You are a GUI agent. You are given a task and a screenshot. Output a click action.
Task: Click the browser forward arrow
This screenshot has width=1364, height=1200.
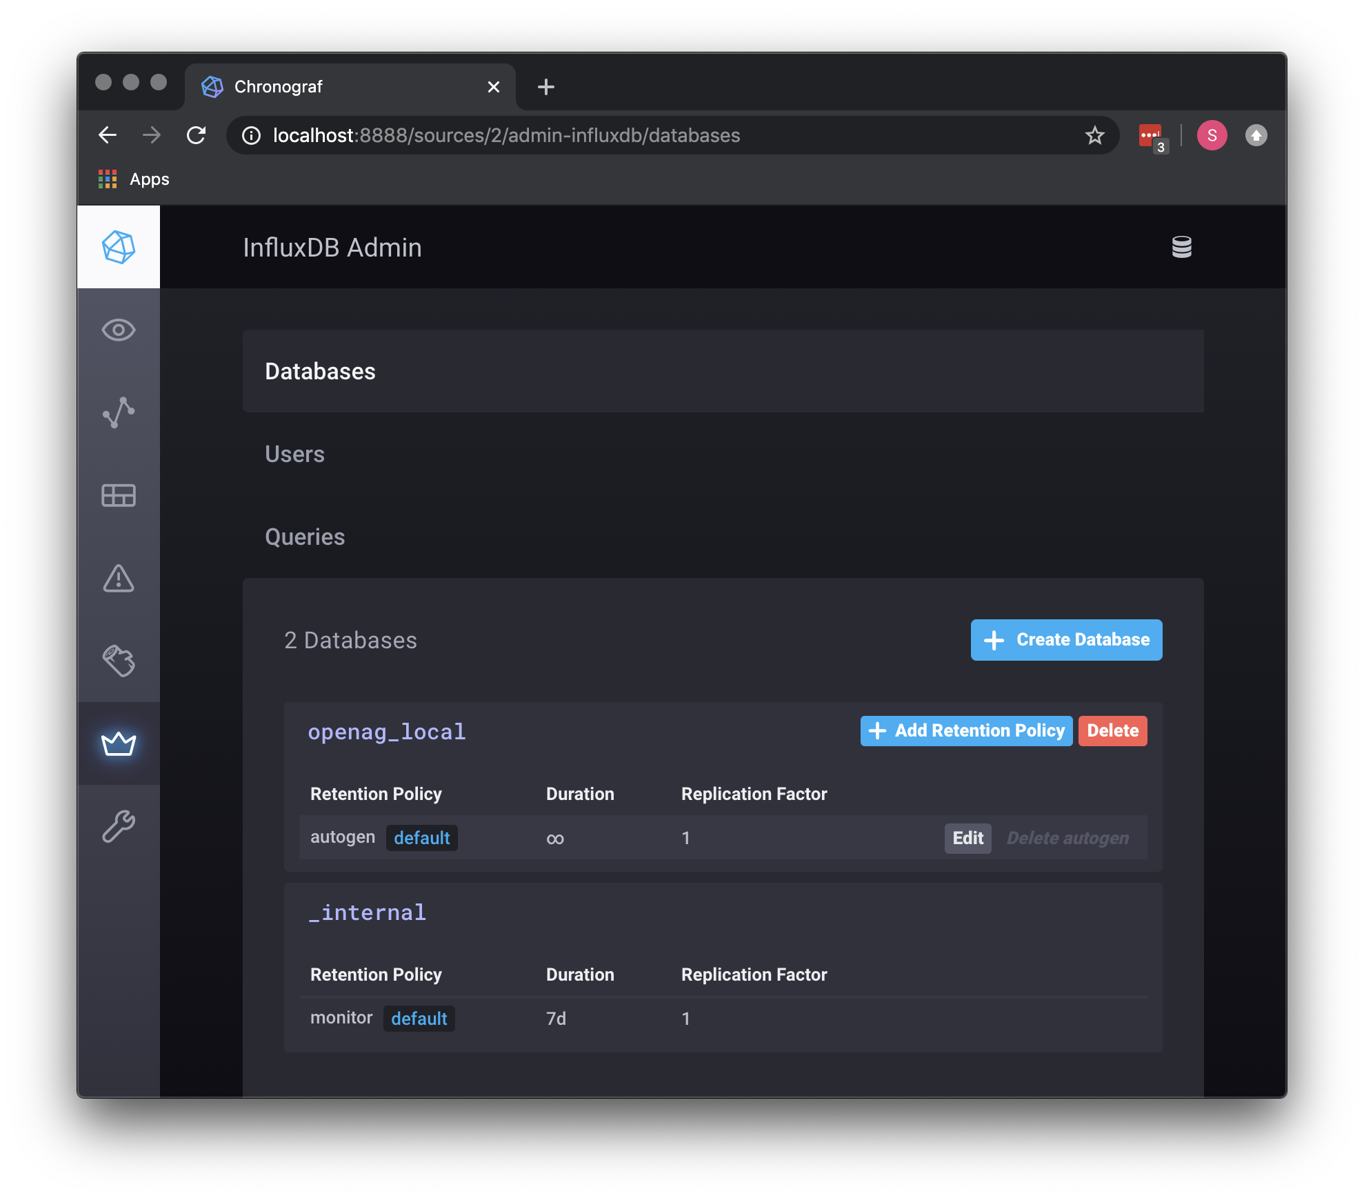tap(152, 135)
